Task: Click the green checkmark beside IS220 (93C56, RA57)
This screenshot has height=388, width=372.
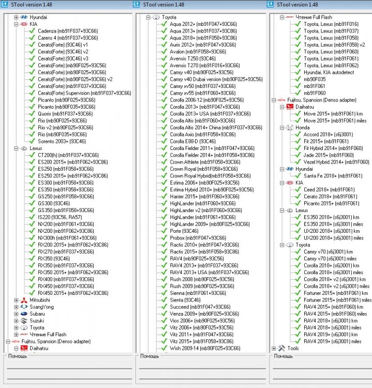Action: [x=32, y=217]
